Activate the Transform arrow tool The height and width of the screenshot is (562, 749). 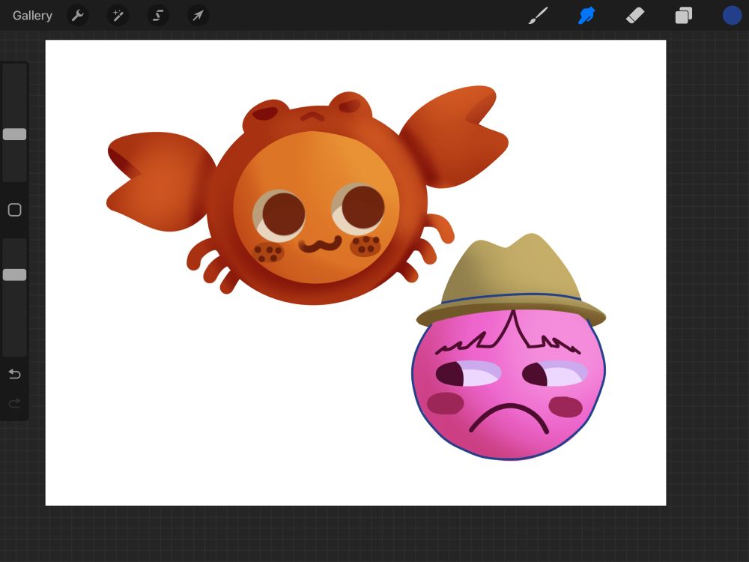198,16
